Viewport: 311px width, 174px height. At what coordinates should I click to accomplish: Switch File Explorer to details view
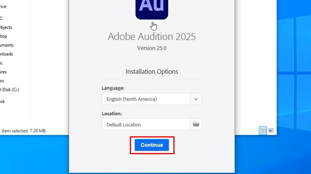[263, 131]
